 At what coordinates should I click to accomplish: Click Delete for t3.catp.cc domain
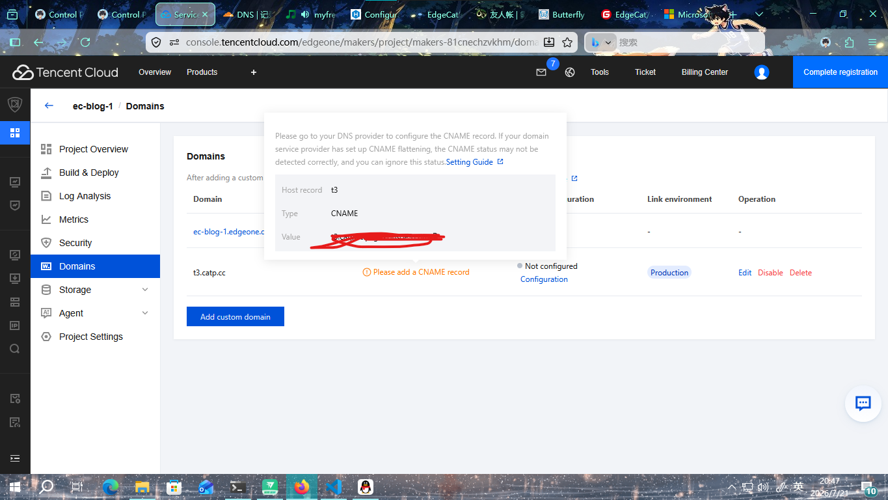pyautogui.click(x=801, y=273)
